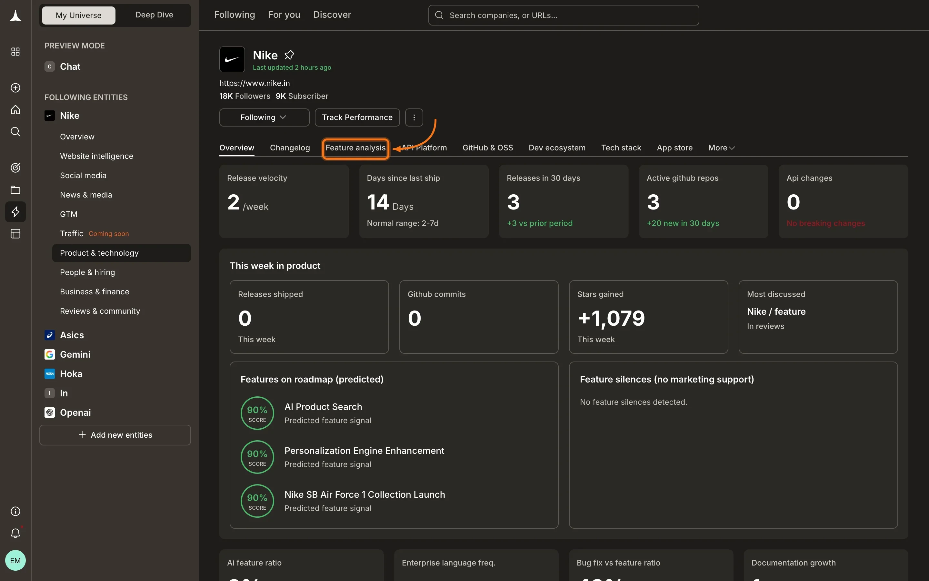This screenshot has width=929, height=581.
Task: Open the Discover top nav tab
Action: [x=332, y=15]
